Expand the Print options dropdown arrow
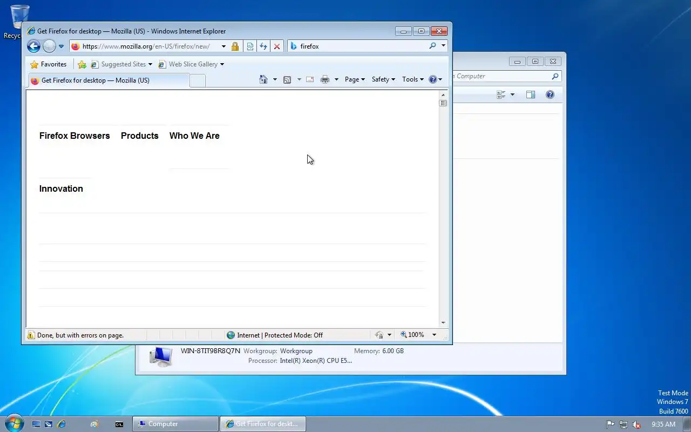691x432 pixels. pos(336,79)
